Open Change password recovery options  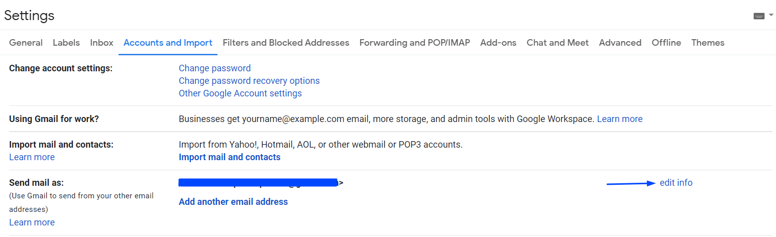249,81
